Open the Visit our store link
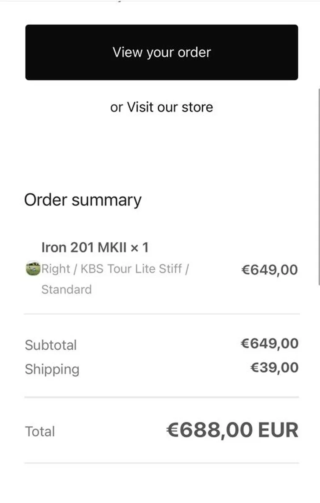The height and width of the screenshot is (503, 320). coord(170,107)
